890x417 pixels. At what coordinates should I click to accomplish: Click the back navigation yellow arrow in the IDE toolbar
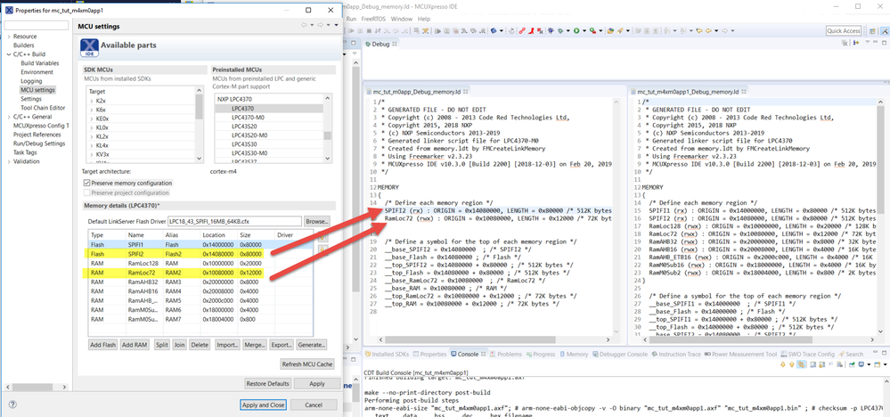click(708, 30)
